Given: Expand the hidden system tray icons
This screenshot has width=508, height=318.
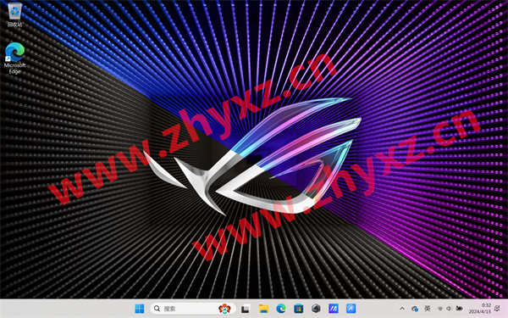Looking at the screenshot, I should pos(402,309).
